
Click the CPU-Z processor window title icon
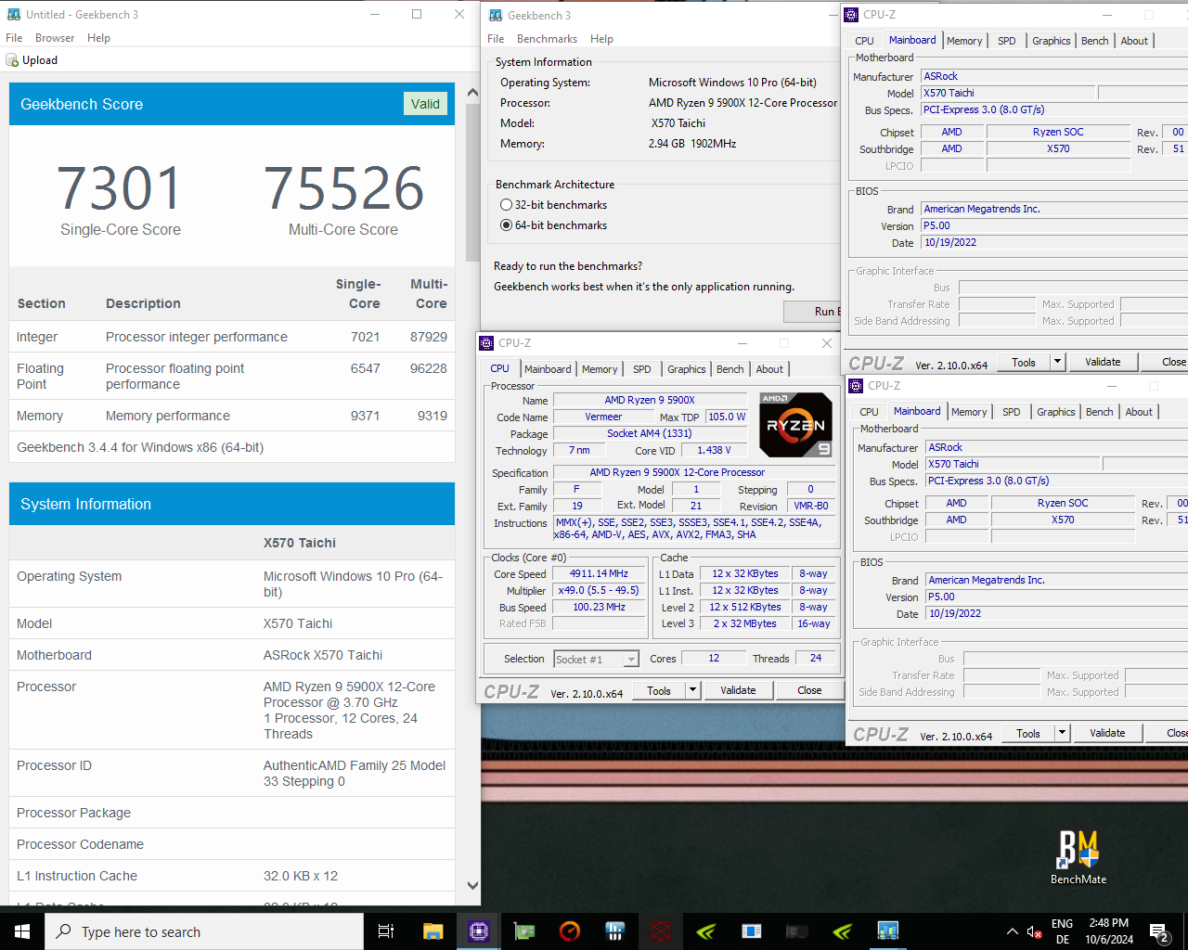(486, 343)
